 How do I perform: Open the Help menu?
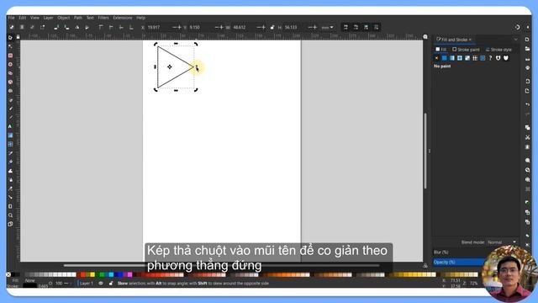pyautogui.click(x=140, y=18)
